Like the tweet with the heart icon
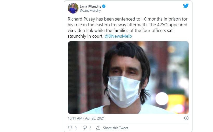213x132 pixels. click(70, 128)
